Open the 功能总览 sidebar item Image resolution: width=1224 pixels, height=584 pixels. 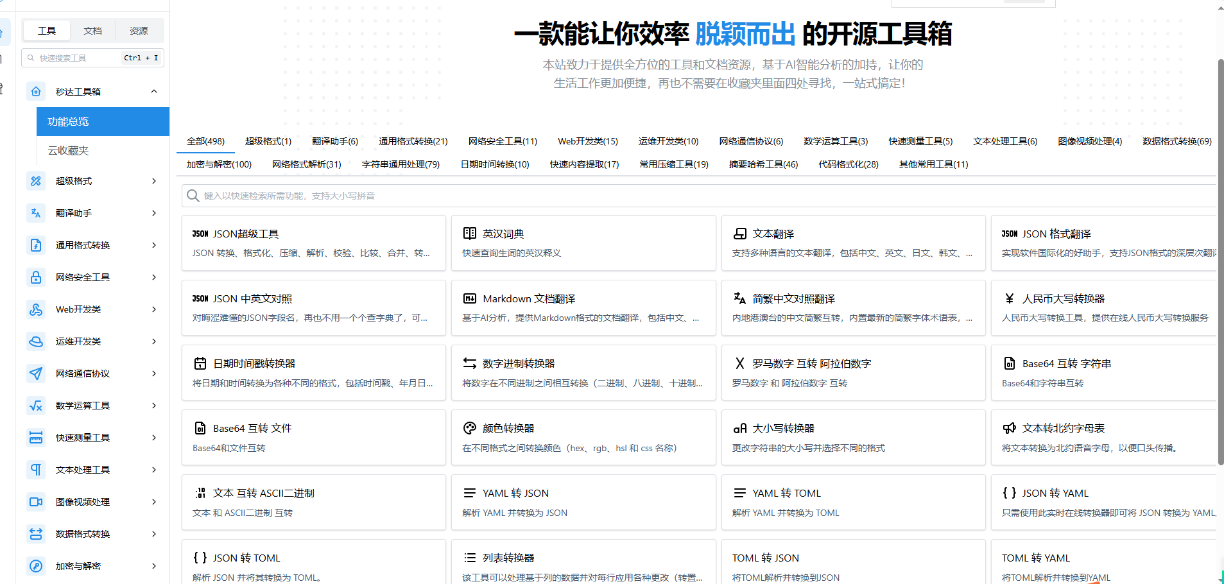103,121
